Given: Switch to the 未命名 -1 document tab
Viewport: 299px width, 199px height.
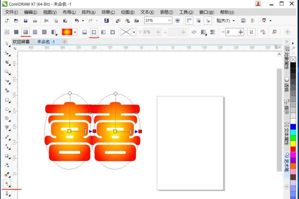Looking at the screenshot, I should tap(46, 42).
